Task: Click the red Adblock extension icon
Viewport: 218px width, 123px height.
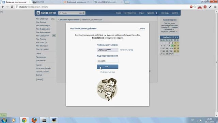Action: click(x=191, y=7)
